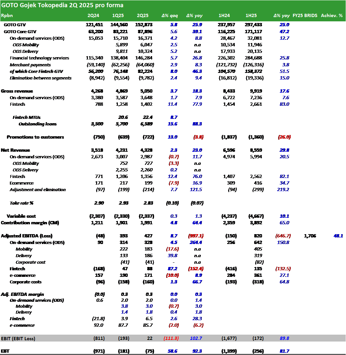Click Gross revenue 2Q25 value 5,050
346x355 pixels.
[x=146, y=91]
